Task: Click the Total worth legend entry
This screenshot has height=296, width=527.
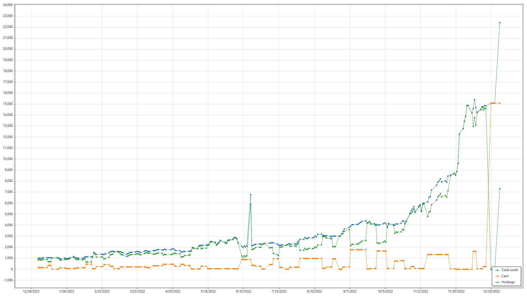Action: click(x=510, y=270)
